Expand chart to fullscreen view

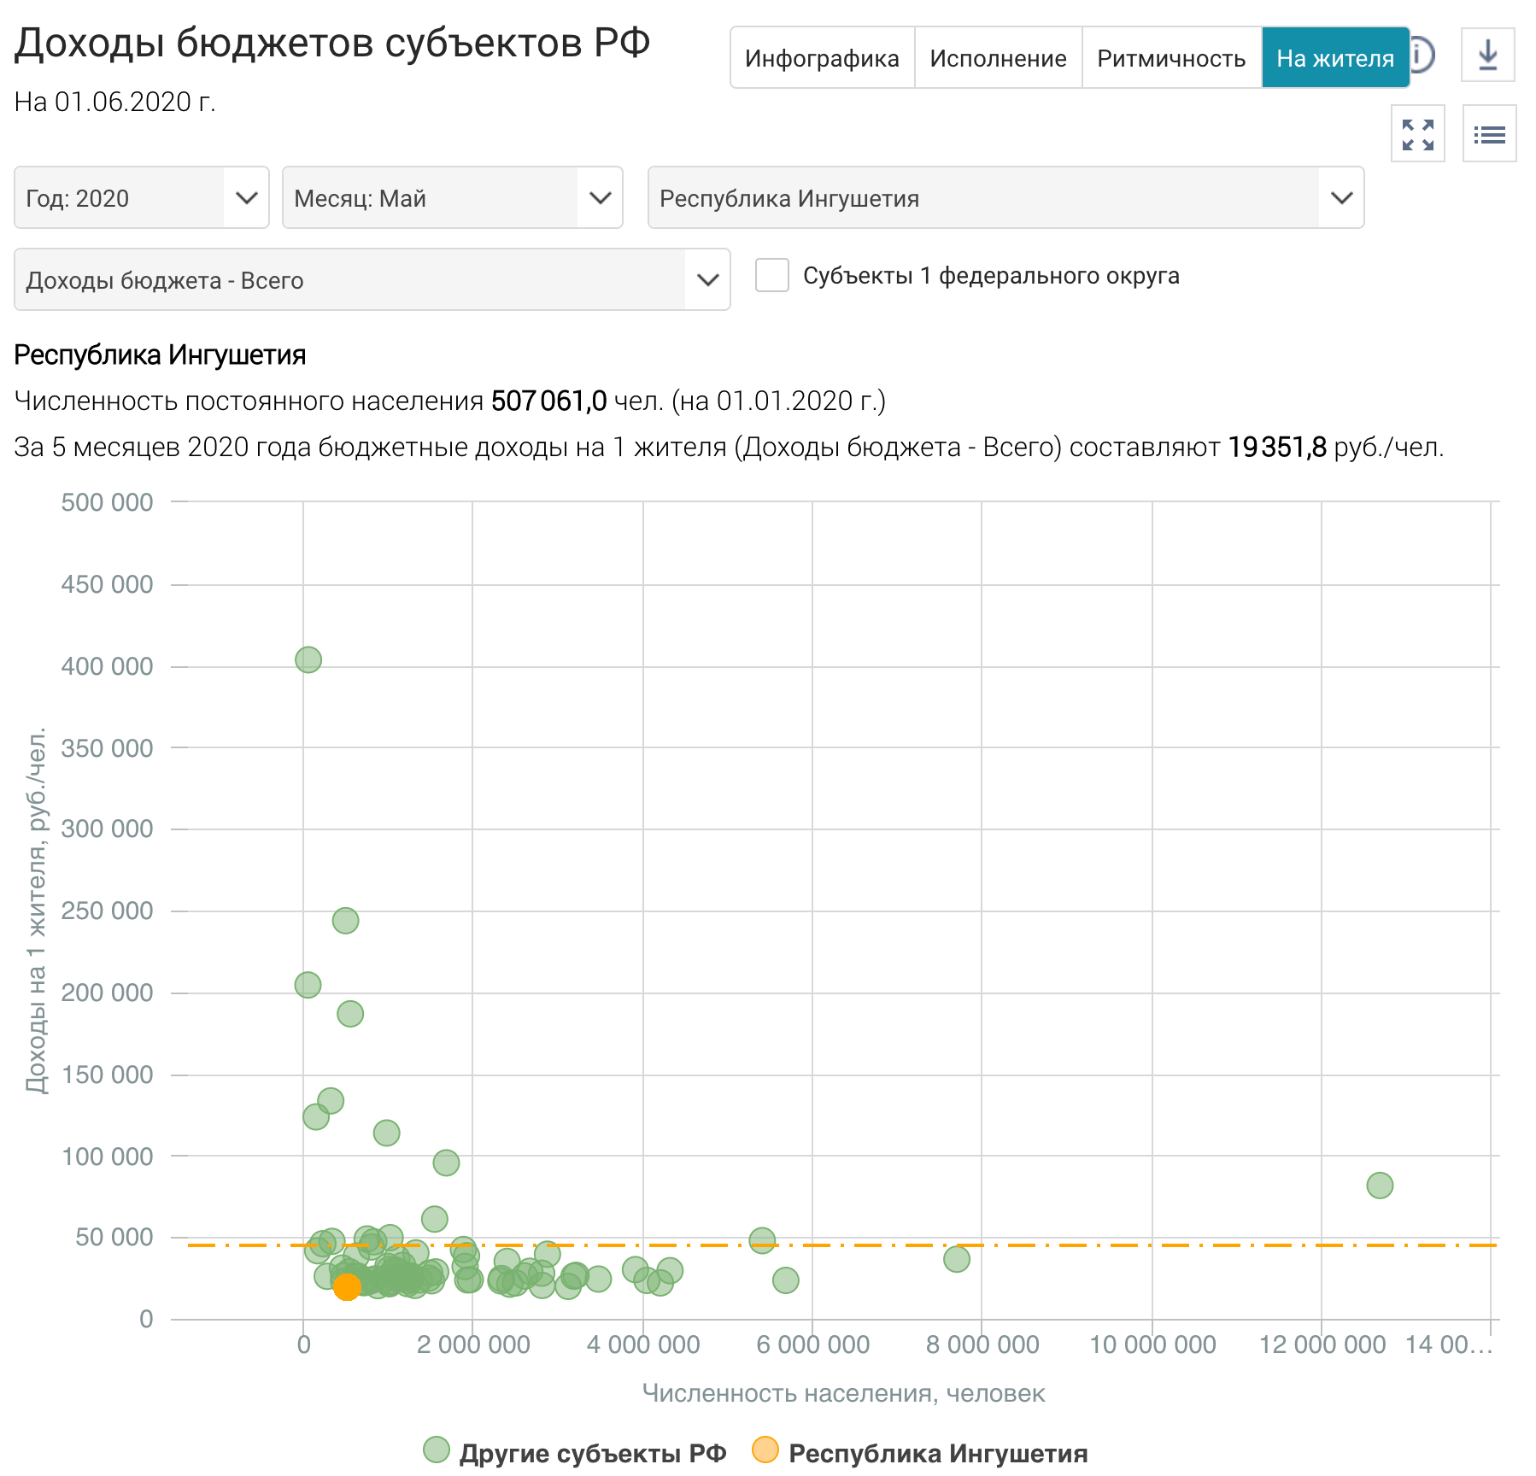tap(1417, 134)
